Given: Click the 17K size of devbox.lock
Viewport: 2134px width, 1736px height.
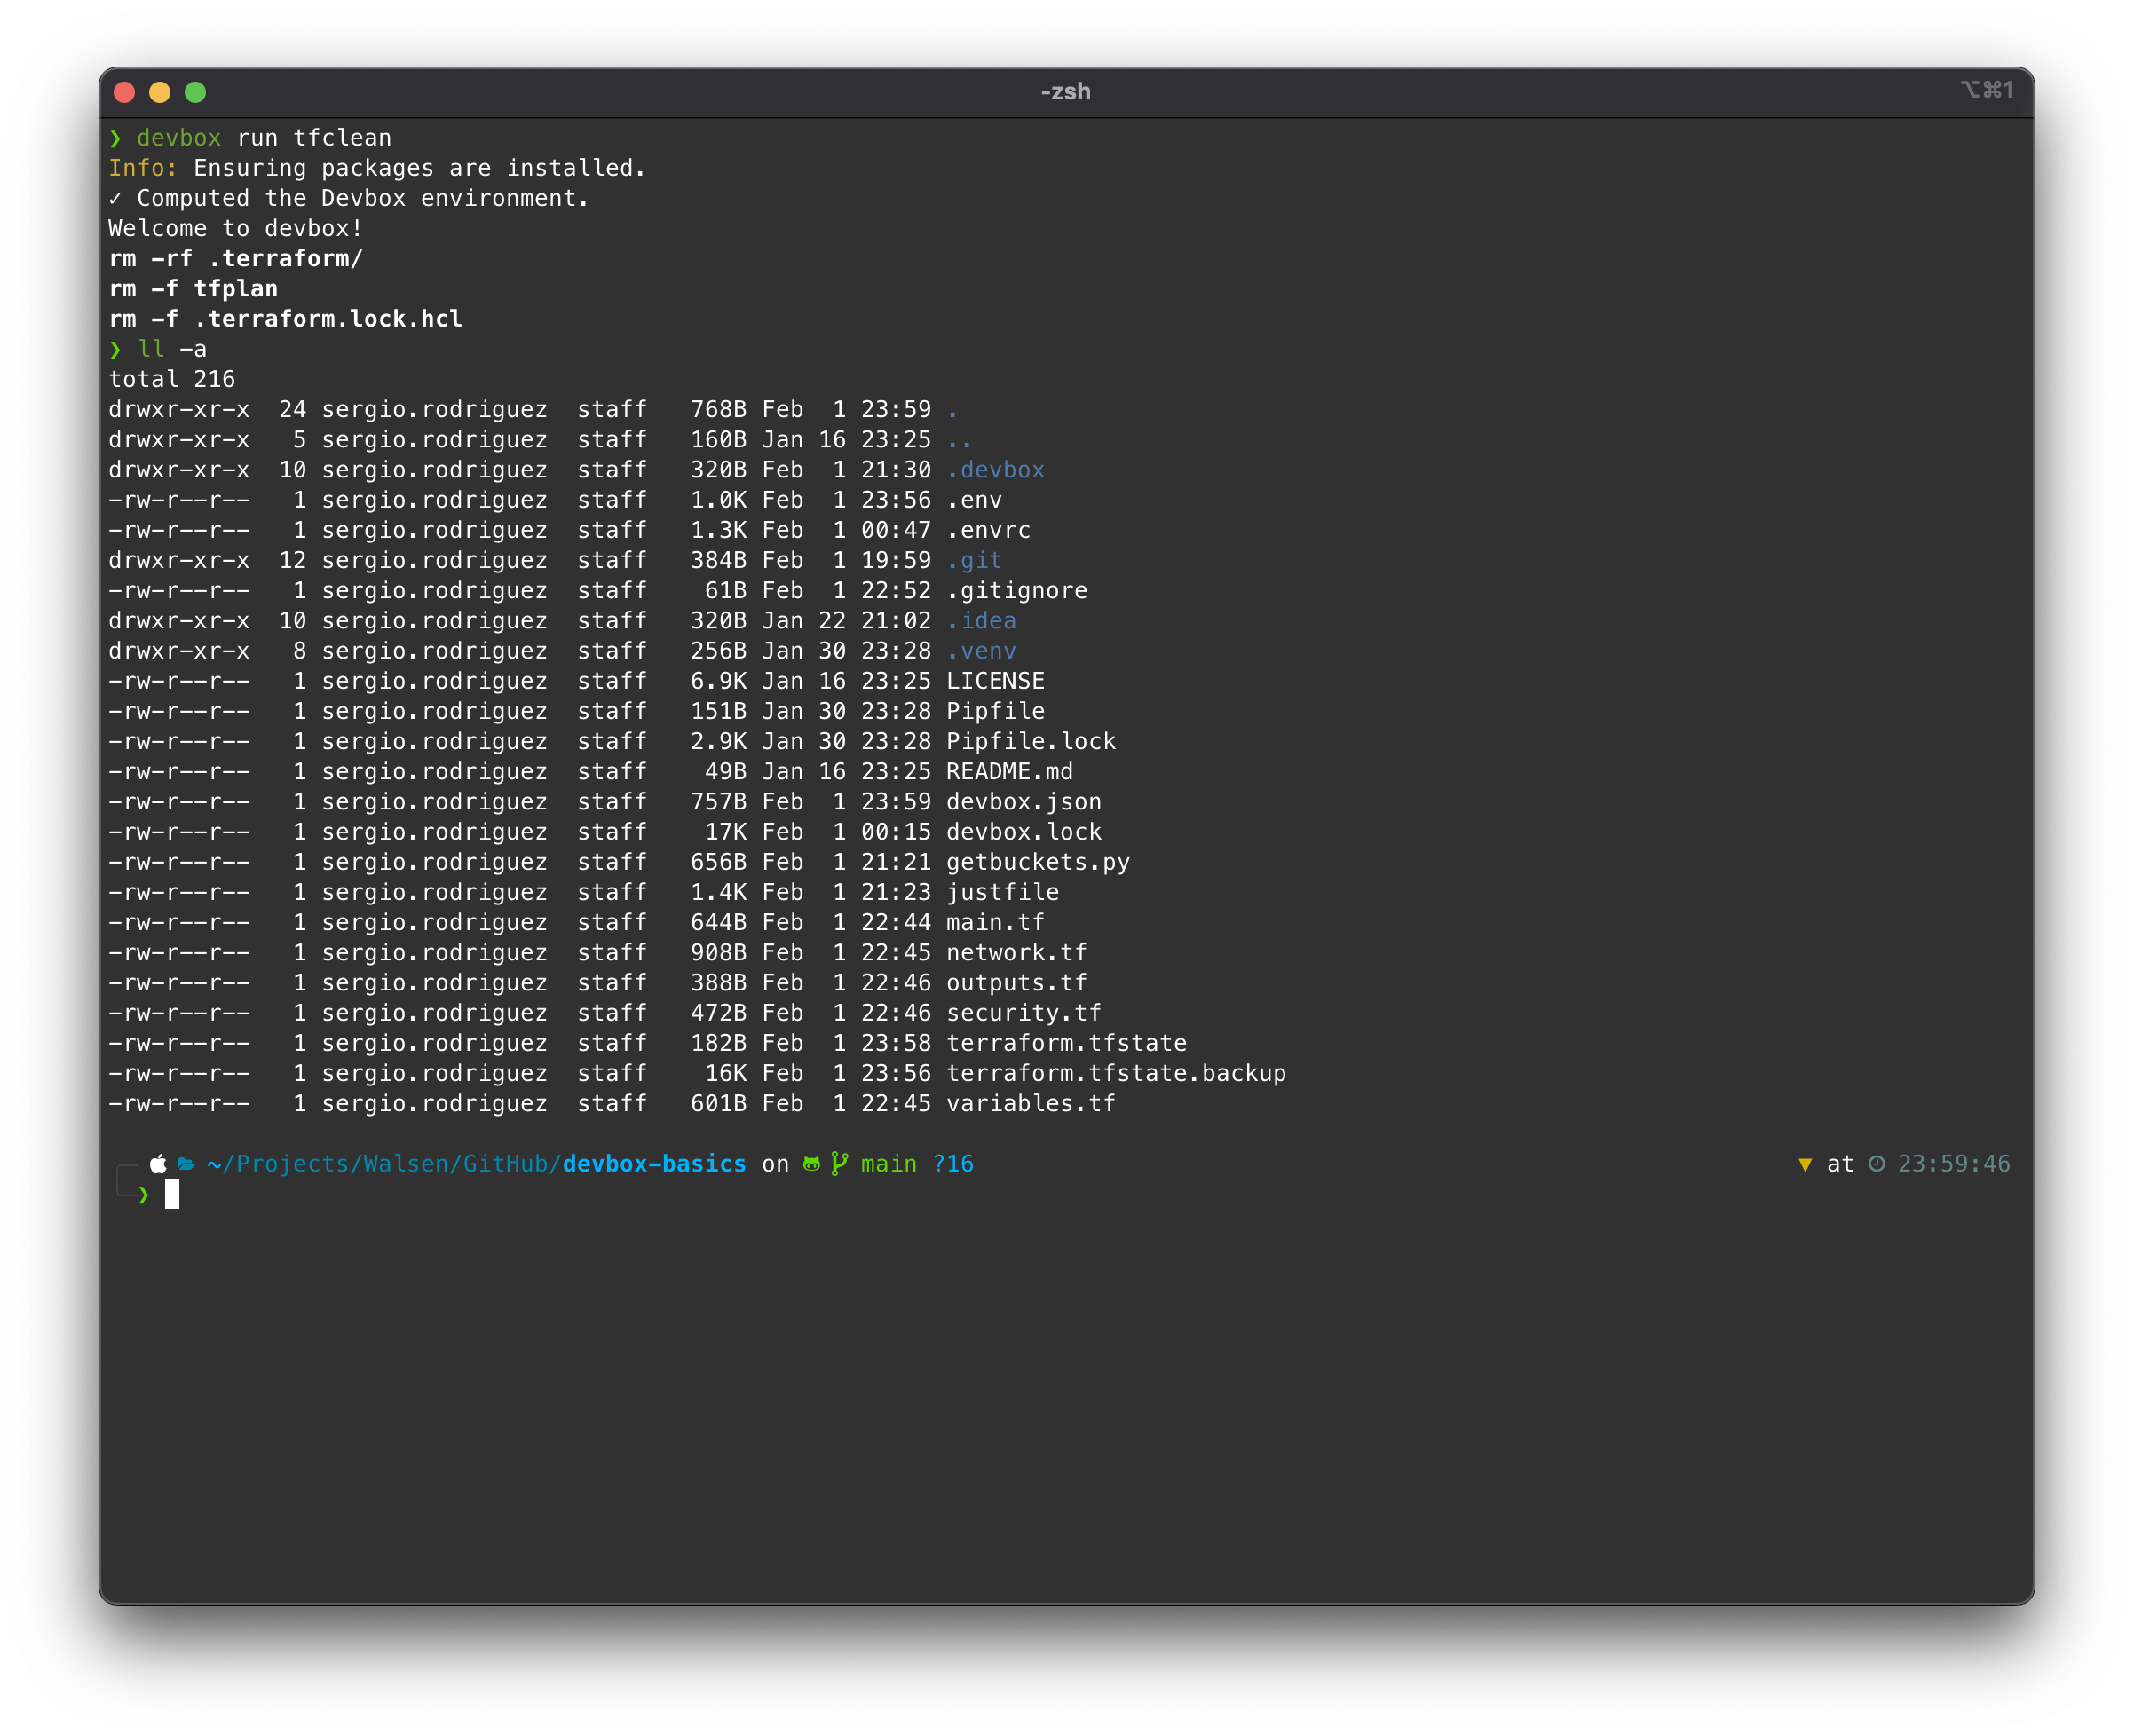Looking at the screenshot, I should click(x=726, y=832).
